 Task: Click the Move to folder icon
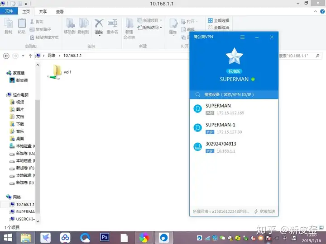click(70, 26)
